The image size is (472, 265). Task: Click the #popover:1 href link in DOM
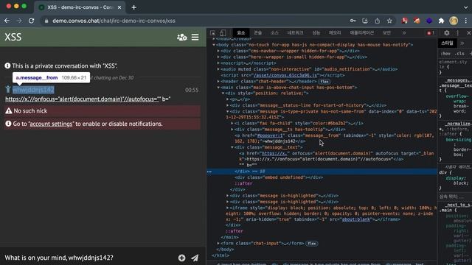(x=270, y=135)
